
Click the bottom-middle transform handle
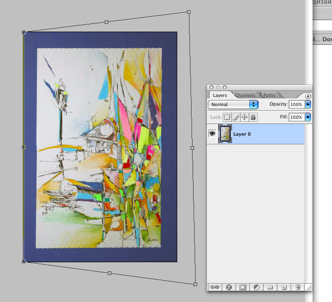(109, 273)
